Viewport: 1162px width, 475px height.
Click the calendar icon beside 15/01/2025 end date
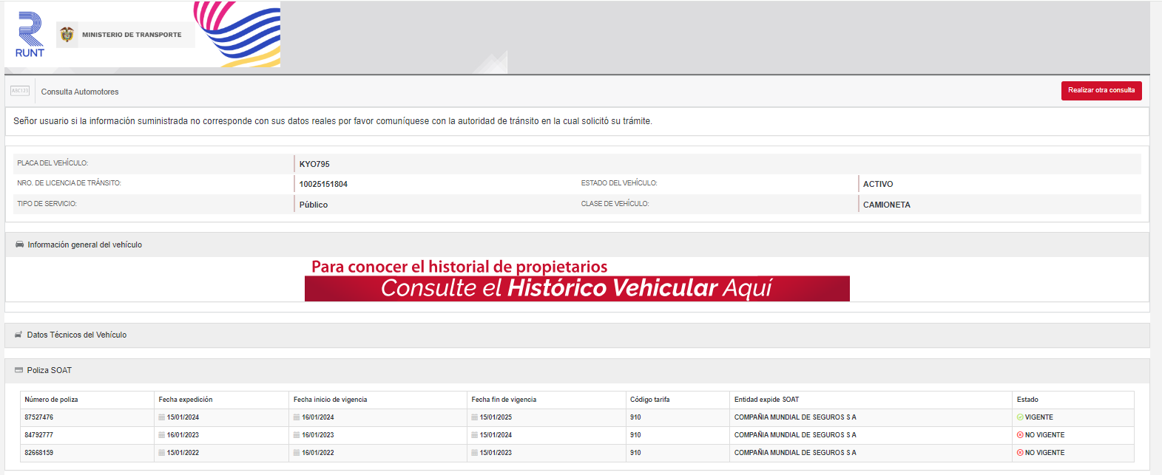(474, 417)
